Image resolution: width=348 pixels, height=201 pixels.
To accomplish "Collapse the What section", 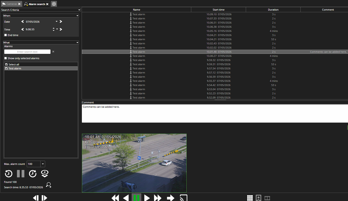I will coord(77,43).
